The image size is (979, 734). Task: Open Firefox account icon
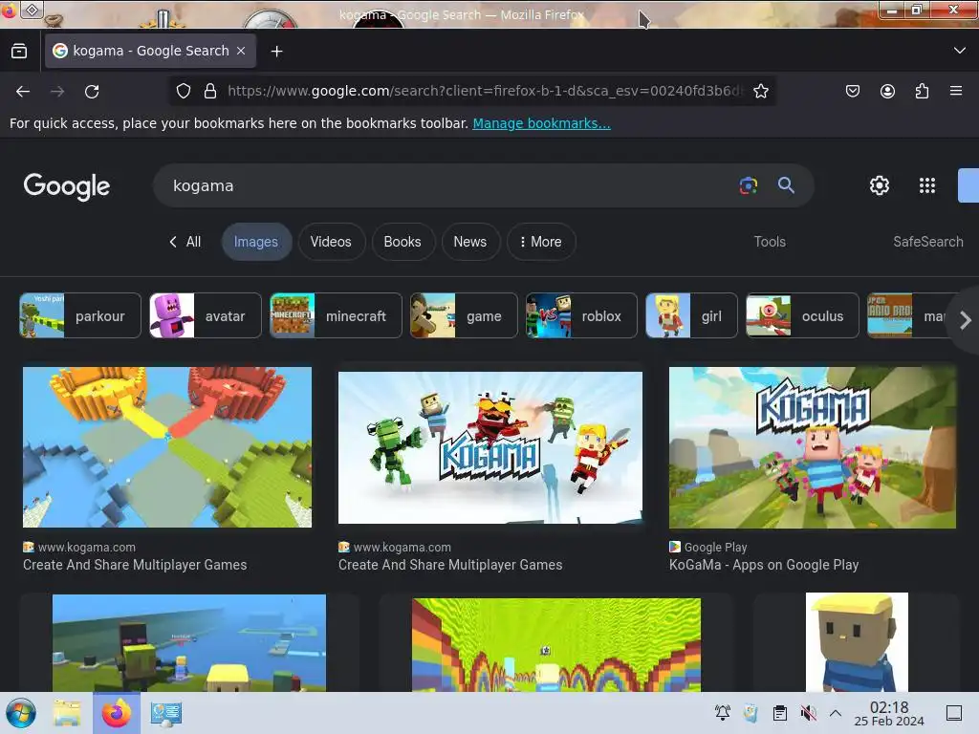pyautogui.click(x=887, y=91)
